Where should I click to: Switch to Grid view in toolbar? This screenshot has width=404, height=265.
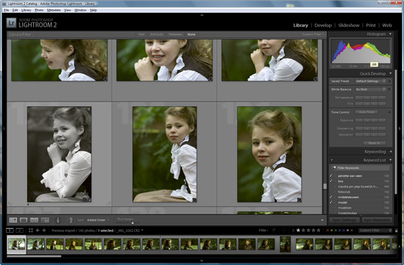click(13, 220)
